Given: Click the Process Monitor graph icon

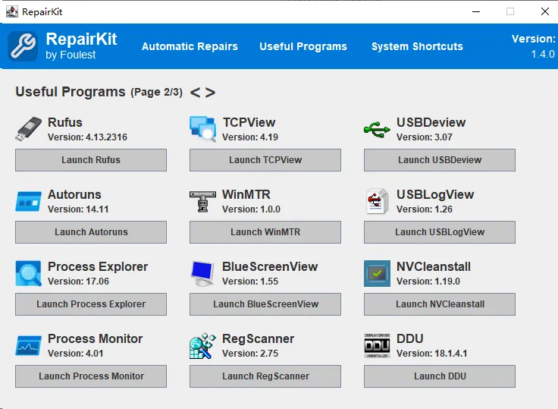Looking at the screenshot, I should 29,345.
